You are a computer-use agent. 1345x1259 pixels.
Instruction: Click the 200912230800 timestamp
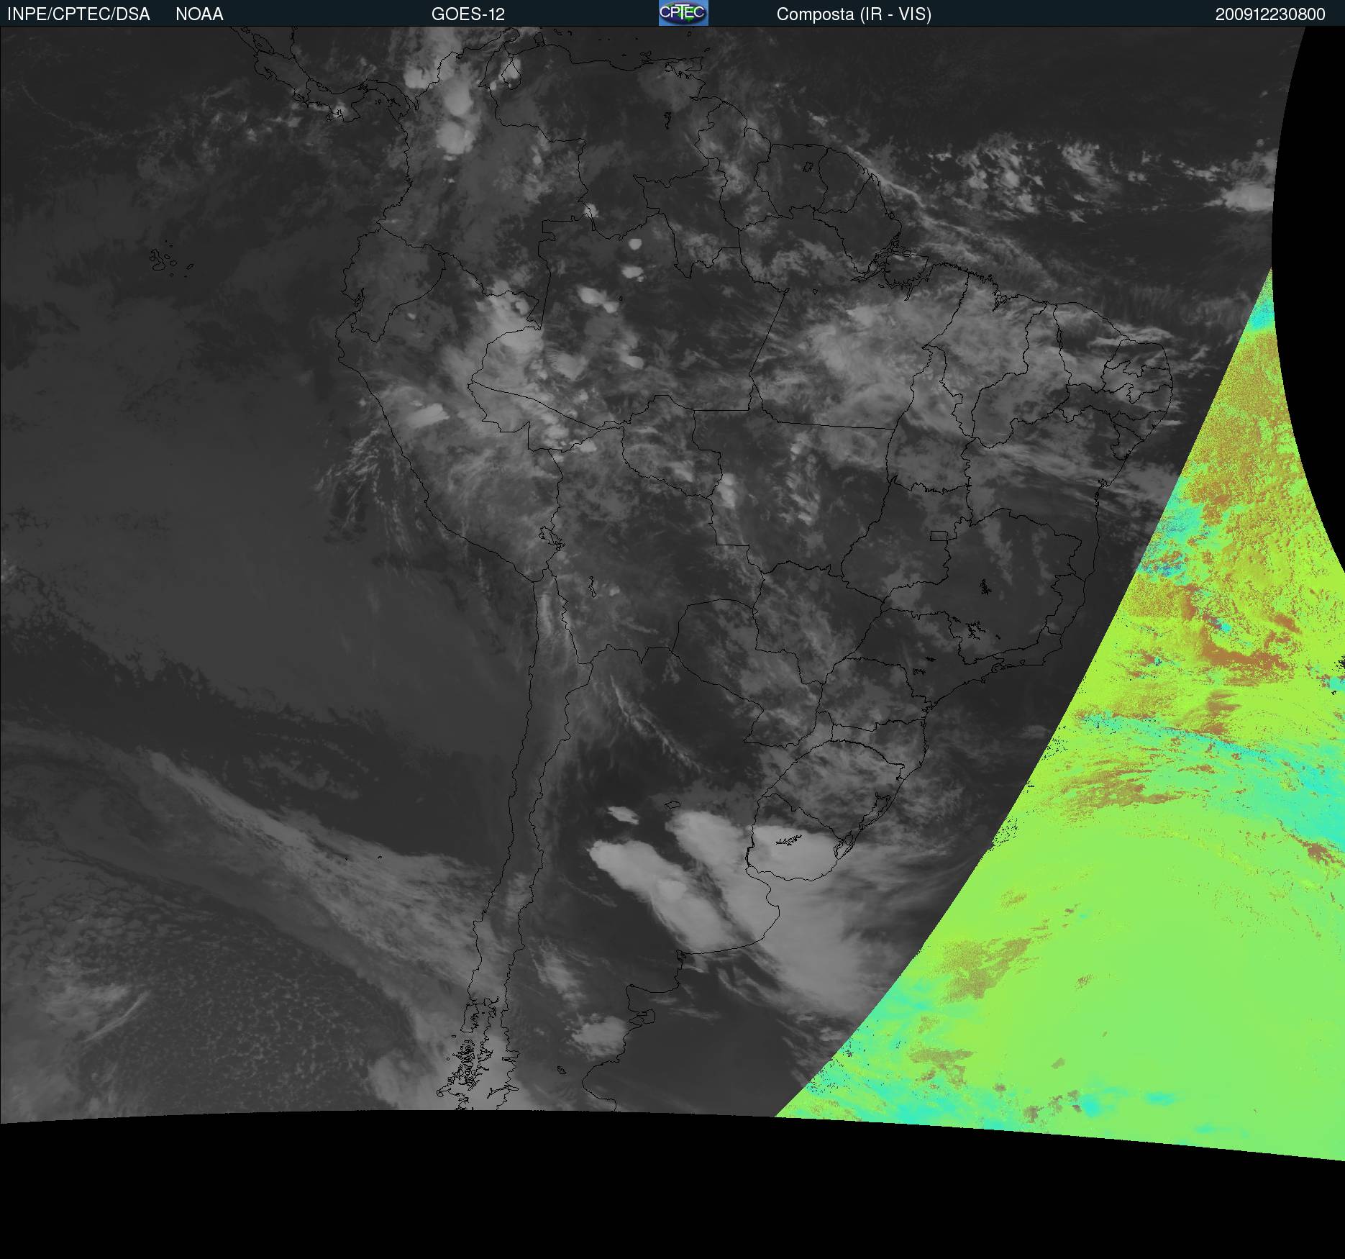(x=1270, y=14)
